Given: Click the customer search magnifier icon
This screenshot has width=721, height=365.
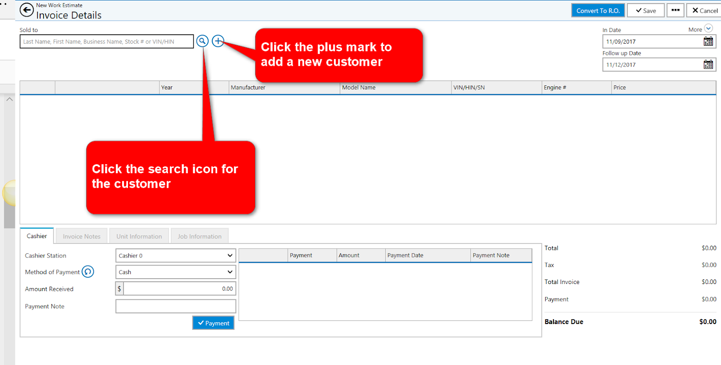Looking at the screenshot, I should [202, 41].
